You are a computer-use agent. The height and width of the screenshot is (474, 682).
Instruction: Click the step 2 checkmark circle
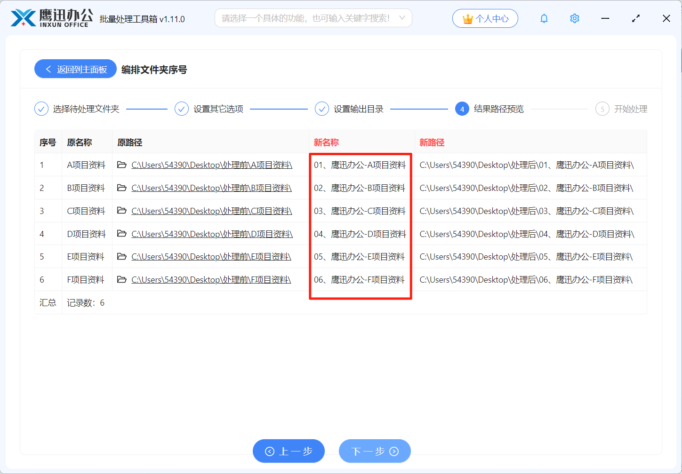pos(182,109)
